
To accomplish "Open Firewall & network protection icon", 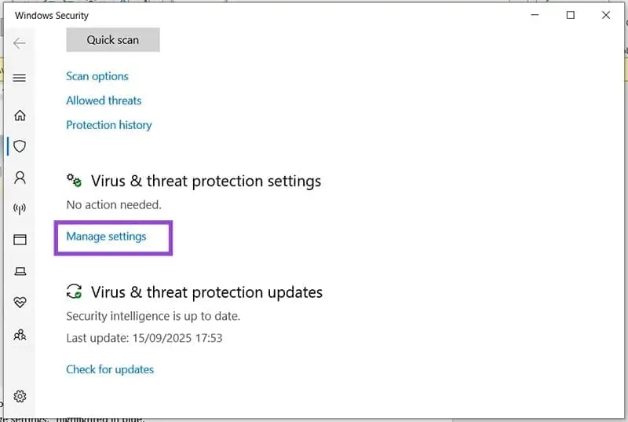I will point(20,209).
